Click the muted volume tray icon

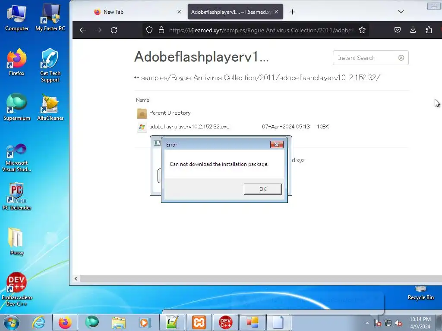(x=398, y=323)
